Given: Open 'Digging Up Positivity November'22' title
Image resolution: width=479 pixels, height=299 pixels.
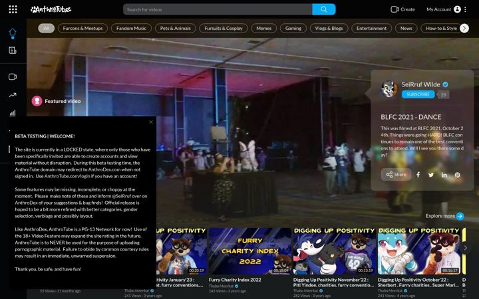Looking at the screenshot, I should click(x=333, y=282).
